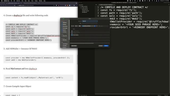The width and height of the screenshot is (170, 96).
Task: Click New Folder button
Action: point(74,46)
